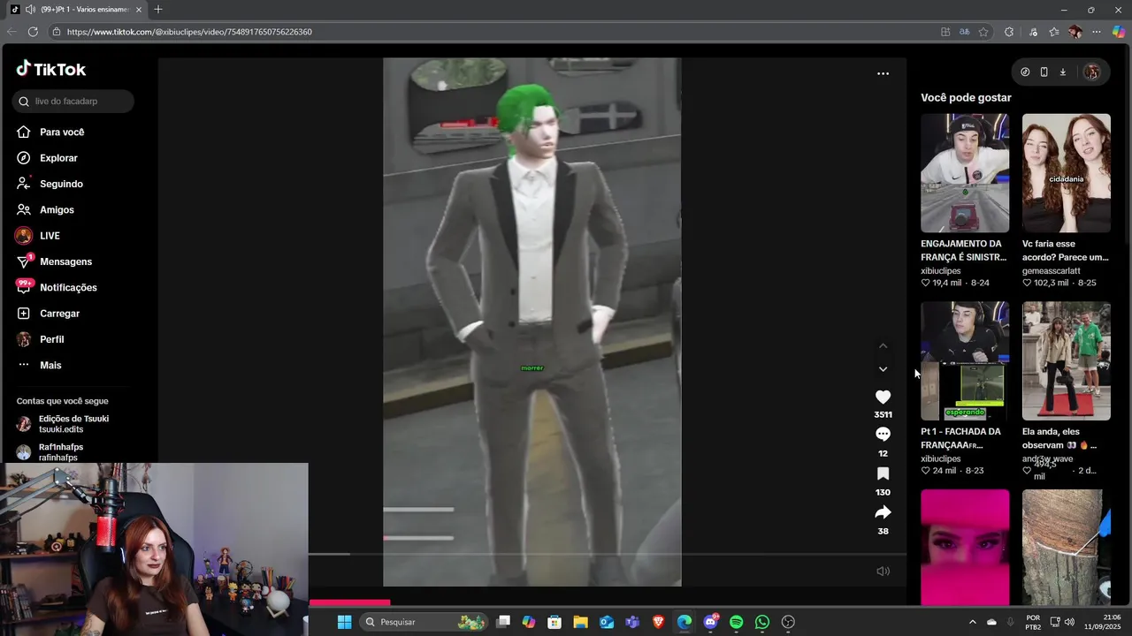Open thumbnail 'ENGAJAMENTO DA FRANÇA É SINISTR...'
This screenshot has width=1132, height=636.
(965, 173)
